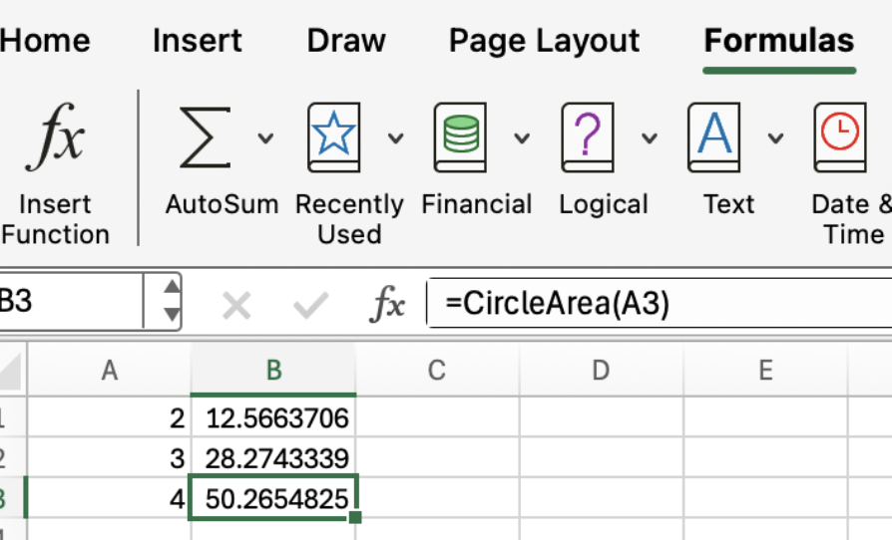
Task: Click the fill handle of cell B3
Action: click(355, 517)
